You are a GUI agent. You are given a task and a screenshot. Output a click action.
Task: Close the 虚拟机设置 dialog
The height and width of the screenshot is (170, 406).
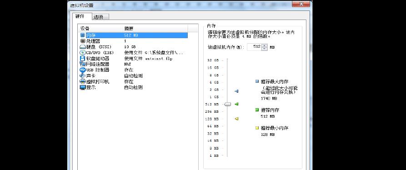(x=301, y=4)
